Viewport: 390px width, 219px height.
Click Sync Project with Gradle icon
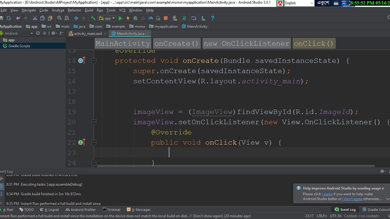point(184,18)
